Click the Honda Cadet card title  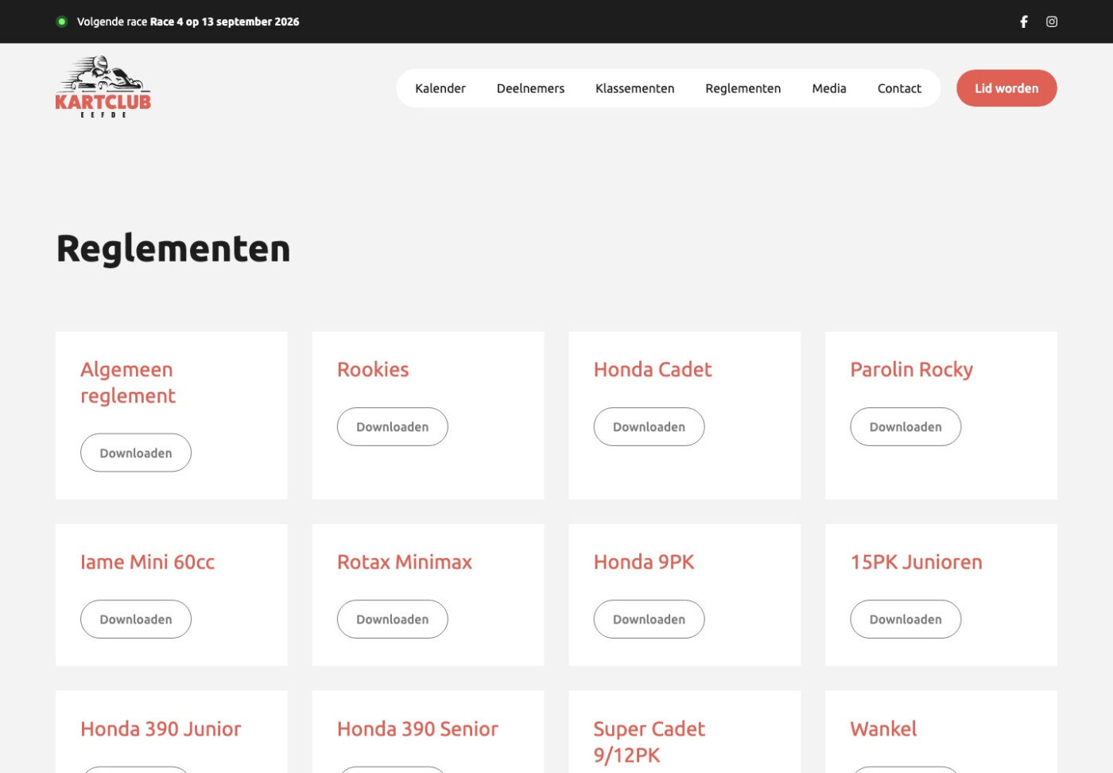click(x=653, y=369)
